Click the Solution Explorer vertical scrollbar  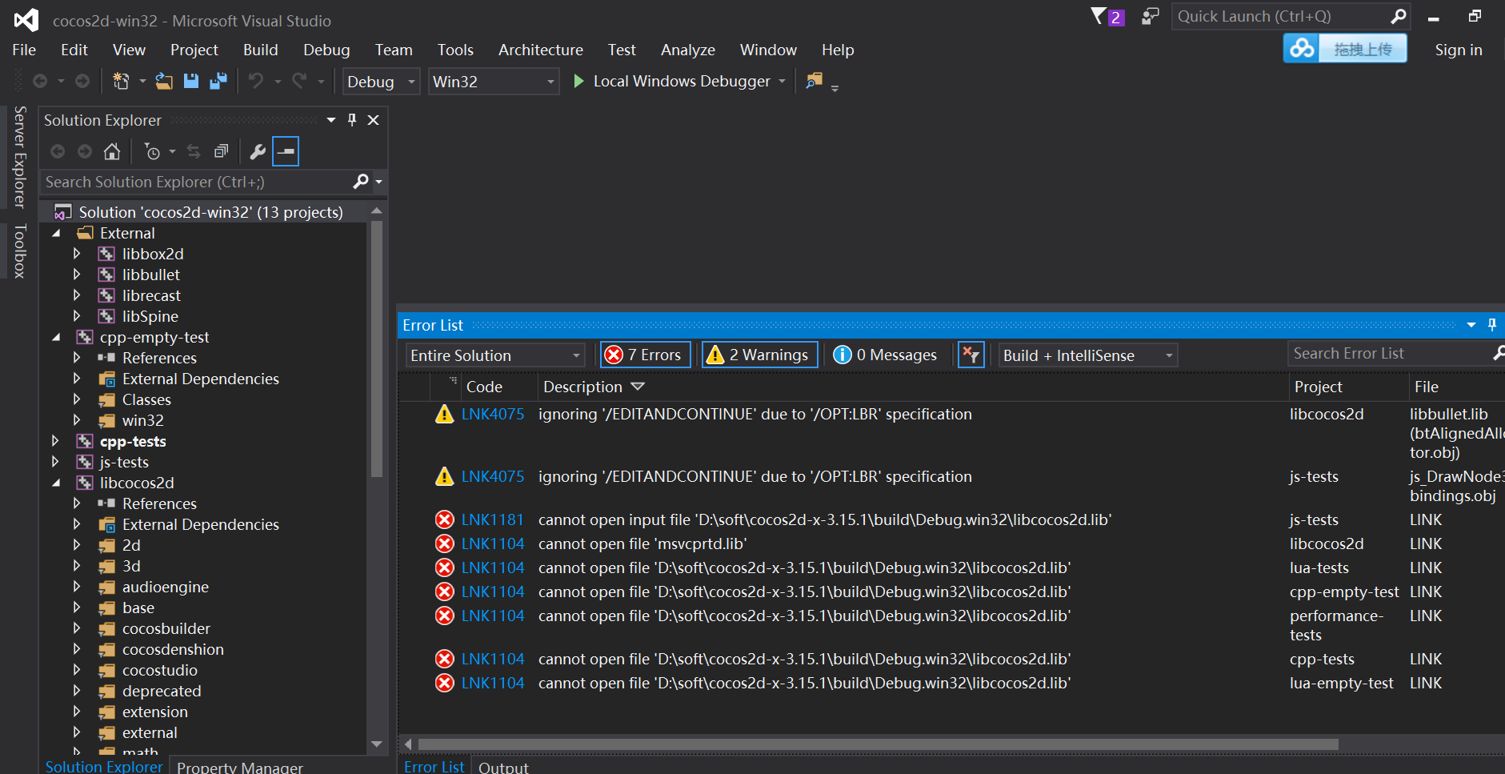(376, 348)
